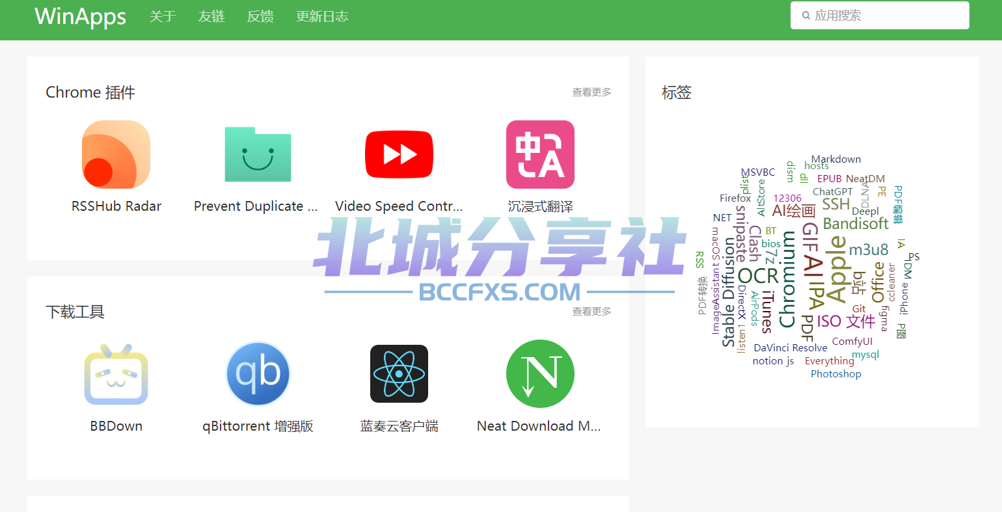Click the qBittorrent 增强版 icon
Viewport: 1002px width, 512px height.
coord(258,374)
